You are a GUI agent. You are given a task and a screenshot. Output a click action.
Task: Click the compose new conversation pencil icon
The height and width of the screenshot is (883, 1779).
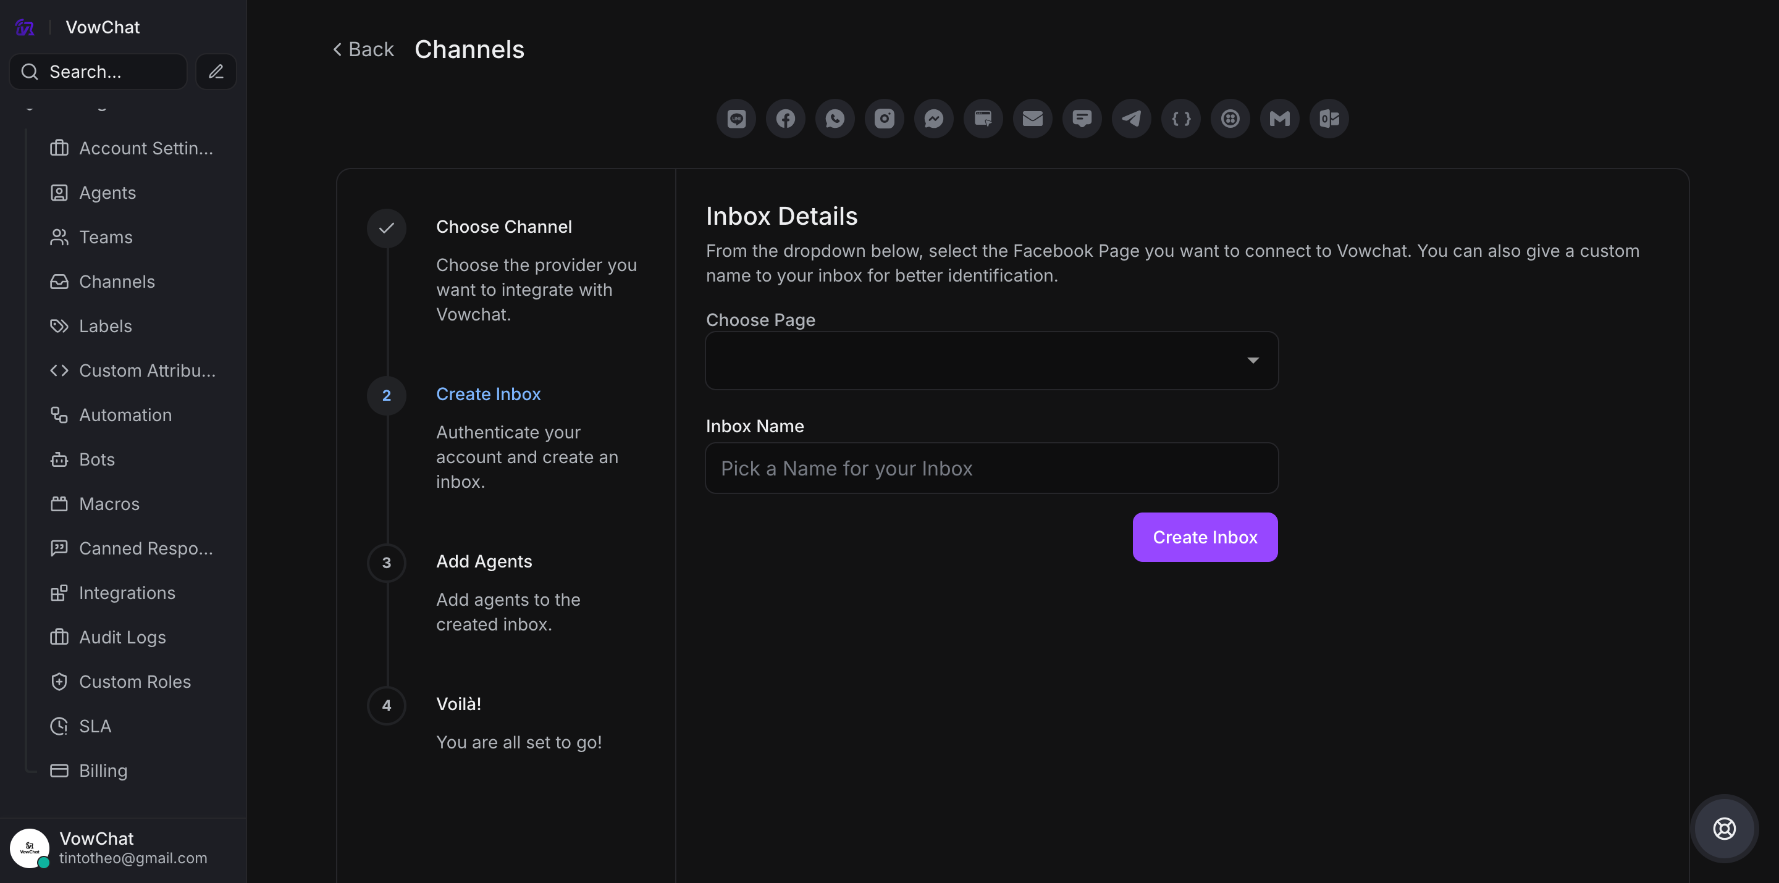(216, 72)
